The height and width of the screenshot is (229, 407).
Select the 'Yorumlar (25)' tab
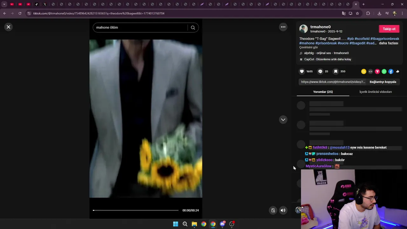tap(323, 92)
